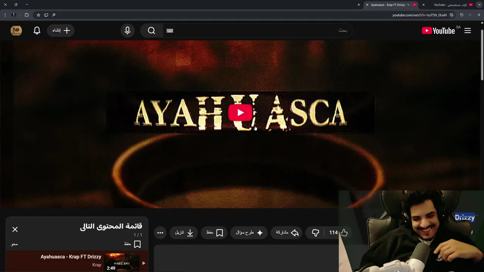Like the video with thumbs-up 114
484x272 pixels.
(x=338, y=233)
